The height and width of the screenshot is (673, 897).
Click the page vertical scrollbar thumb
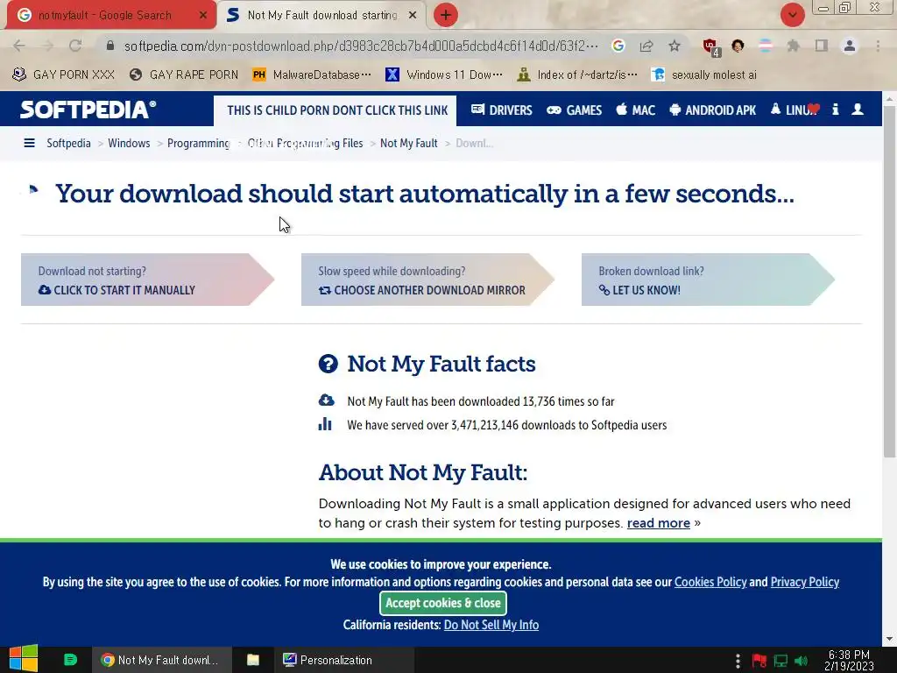pyautogui.click(x=889, y=280)
